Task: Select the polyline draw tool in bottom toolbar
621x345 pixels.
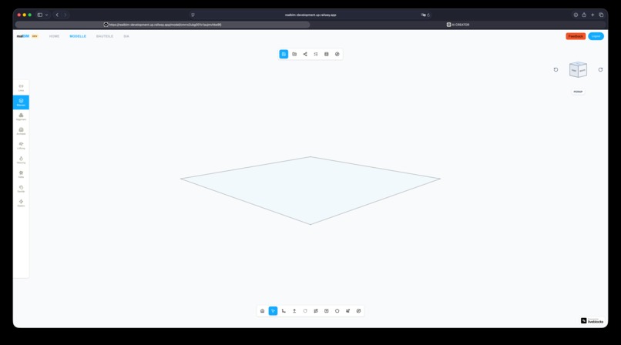Action: 284,311
